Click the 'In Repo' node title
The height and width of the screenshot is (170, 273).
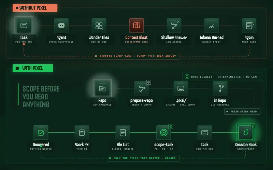coord(220,100)
